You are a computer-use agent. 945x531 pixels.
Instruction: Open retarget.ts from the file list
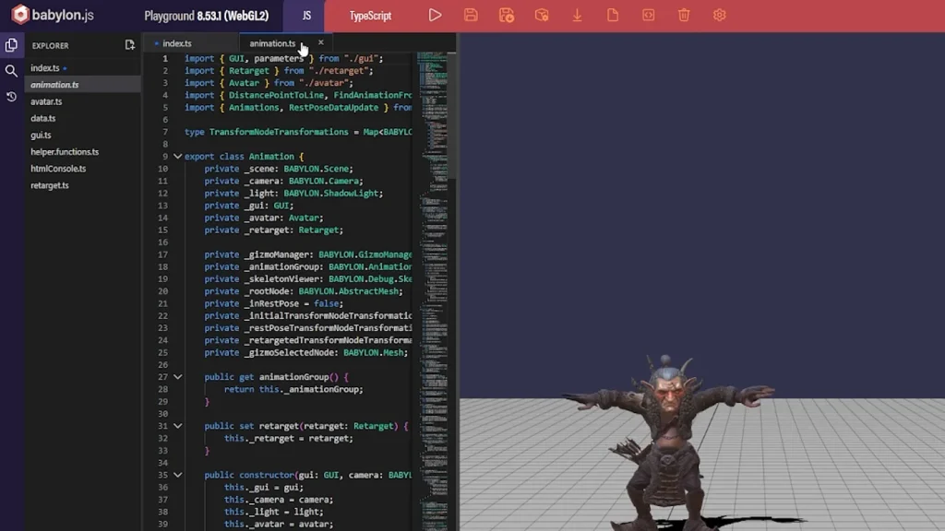(49, 185)
